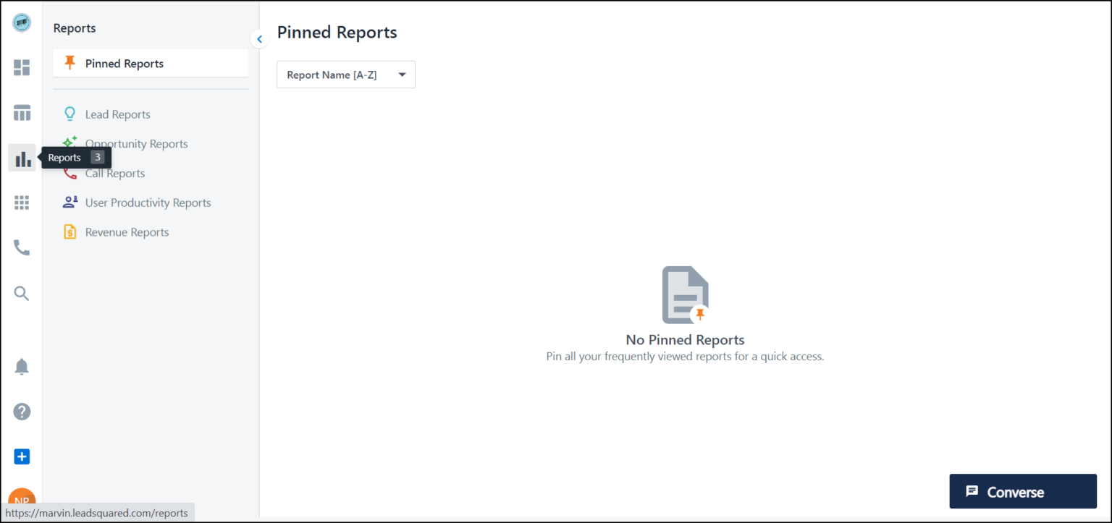The width and height of the screenshot is (1112, 523).
Task: Click the orange pin icon beside Pinned Reports
Action: coord(69,63)
